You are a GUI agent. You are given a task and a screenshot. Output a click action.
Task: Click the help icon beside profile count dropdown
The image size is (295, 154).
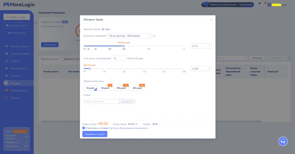(x=154, y=36)
